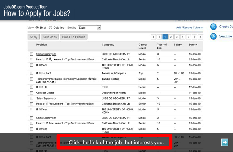233x152 pixels.
Task: Click the Tammie Testing company cell
Action: tap(111, 79)
